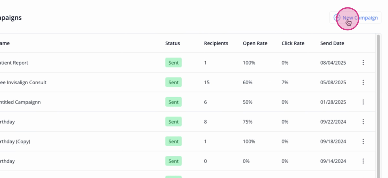Click send date 01/28/2025

(x=333, y=102)
